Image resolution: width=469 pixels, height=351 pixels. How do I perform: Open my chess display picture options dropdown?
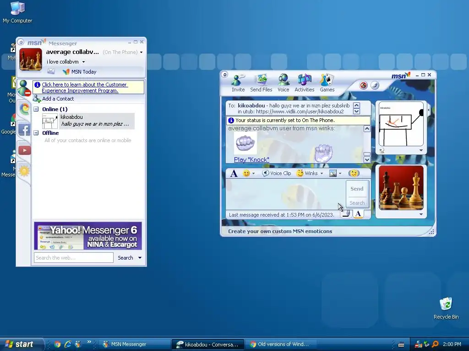[x=421, y=214]
